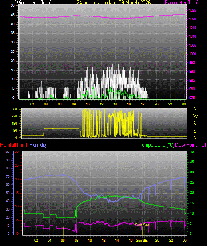Click hour '20' under the temperature chart
This screenshot has height=246, width=207.
157,240
